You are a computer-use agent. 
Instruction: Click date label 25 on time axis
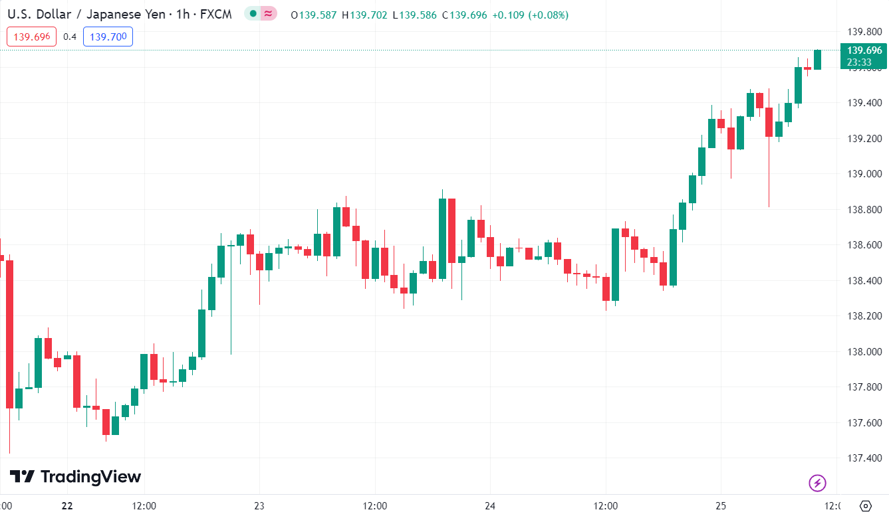(x=721, y=506)
